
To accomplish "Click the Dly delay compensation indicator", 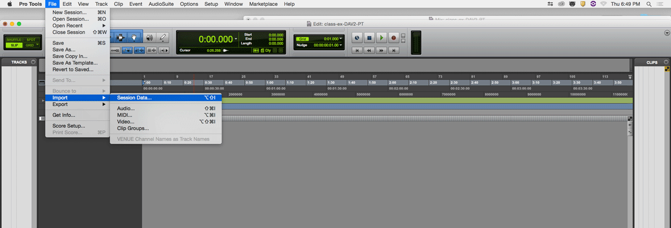I will 268,50.
